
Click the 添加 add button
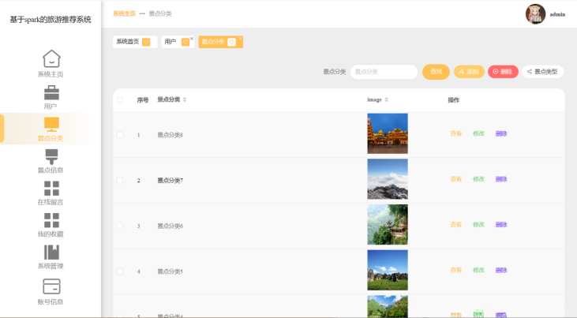pos(469,72)
